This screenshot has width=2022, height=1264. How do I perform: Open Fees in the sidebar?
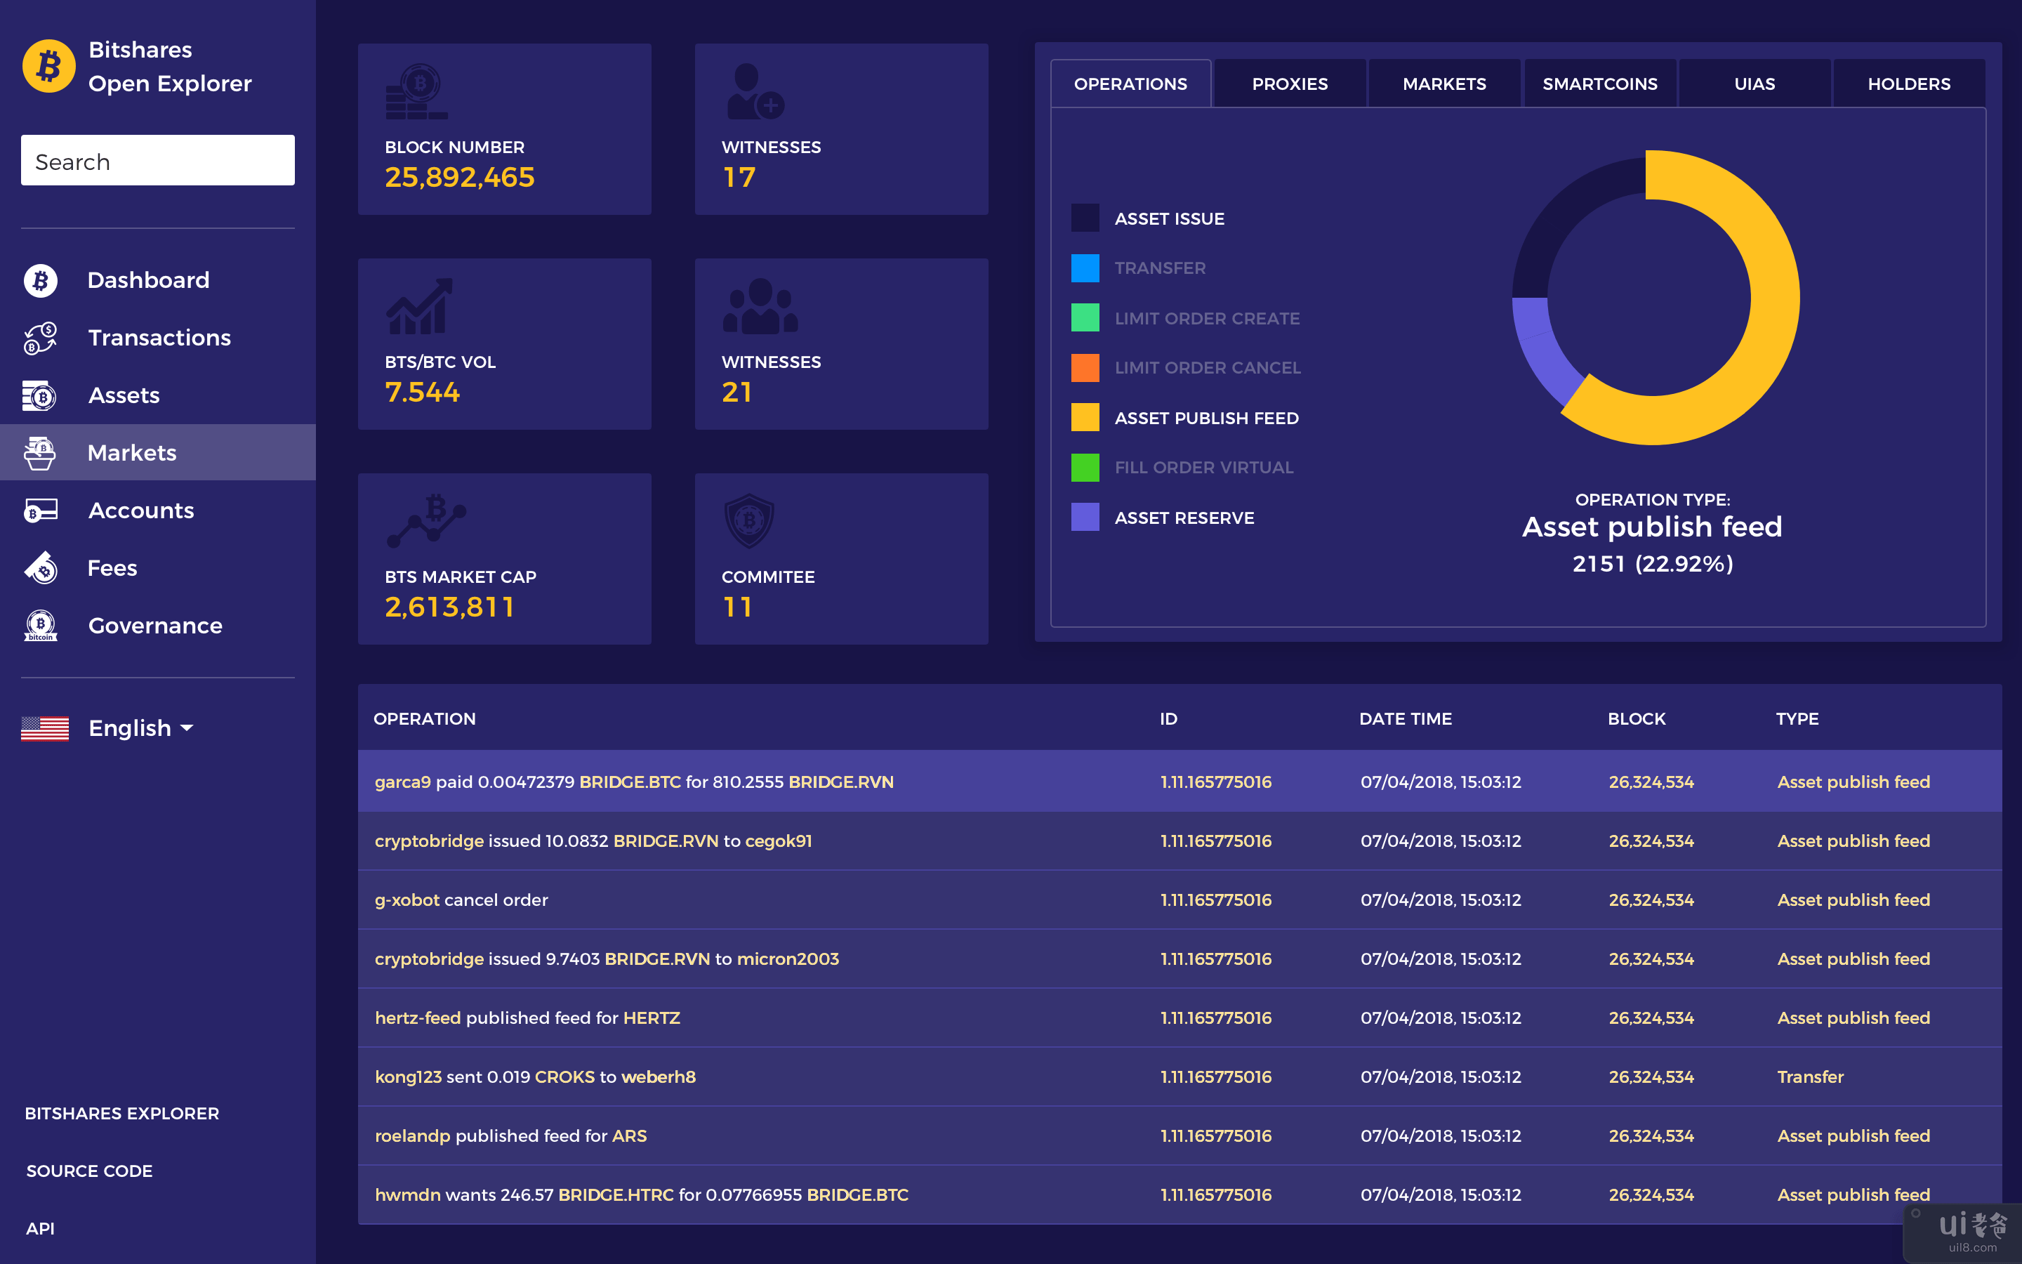[x=113, y=569]
